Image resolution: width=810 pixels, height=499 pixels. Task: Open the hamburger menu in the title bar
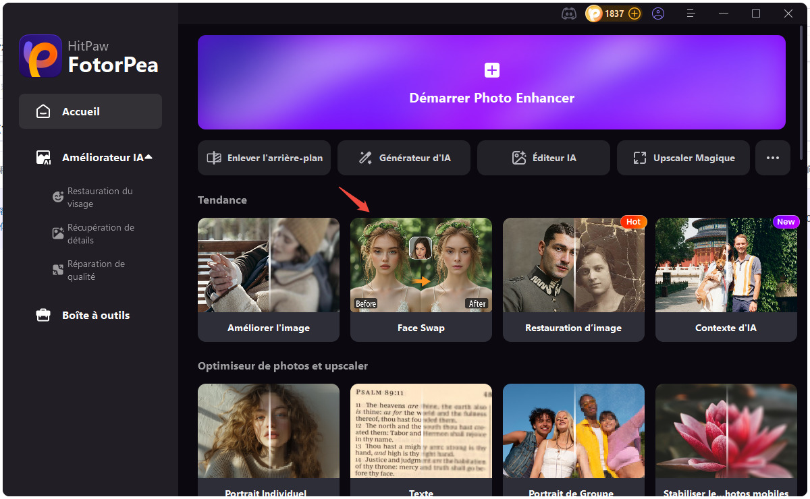click(x=691, y=13)
